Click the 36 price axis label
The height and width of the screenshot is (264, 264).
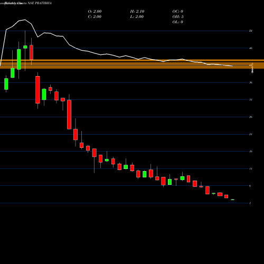pos(251,82)
